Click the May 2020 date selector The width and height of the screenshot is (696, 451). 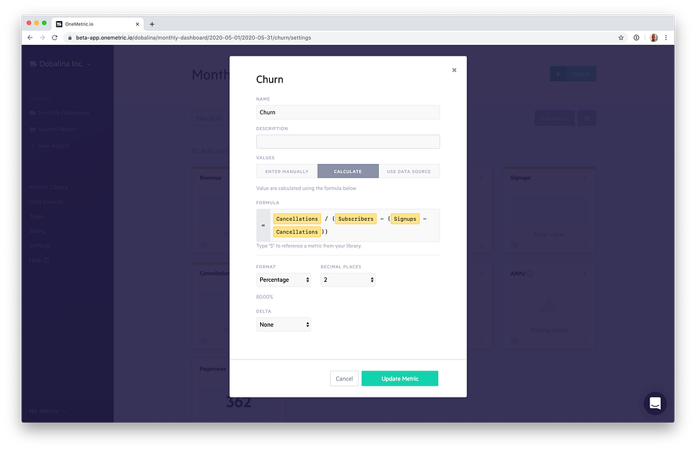pyautogui.click(x=210, y=119)
